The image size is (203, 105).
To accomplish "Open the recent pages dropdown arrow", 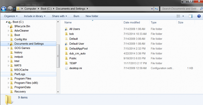I will pyautogui.click(x=14, y=9).
